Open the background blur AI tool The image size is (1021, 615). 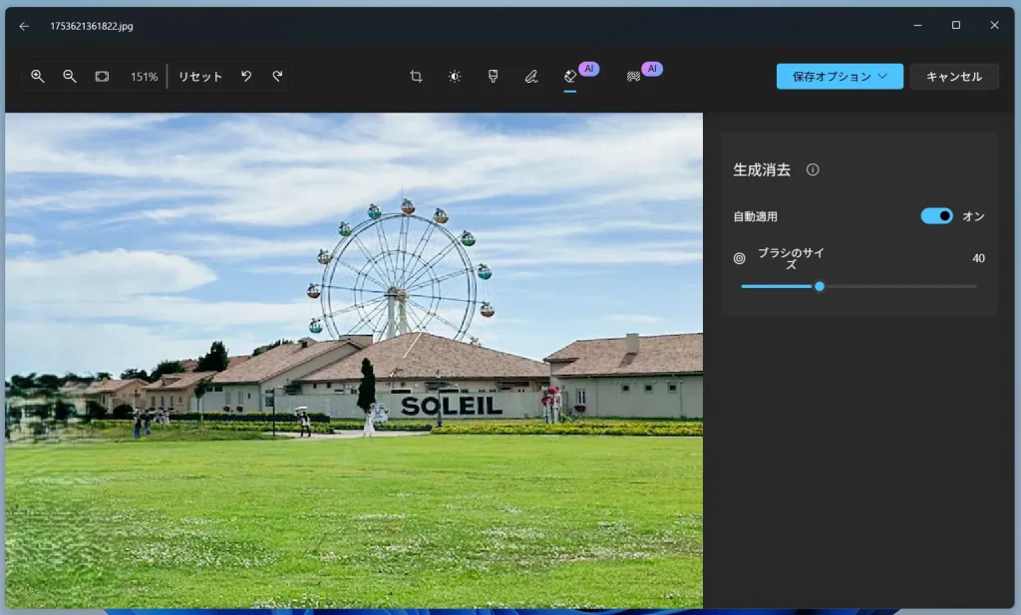tap(633, 76)
